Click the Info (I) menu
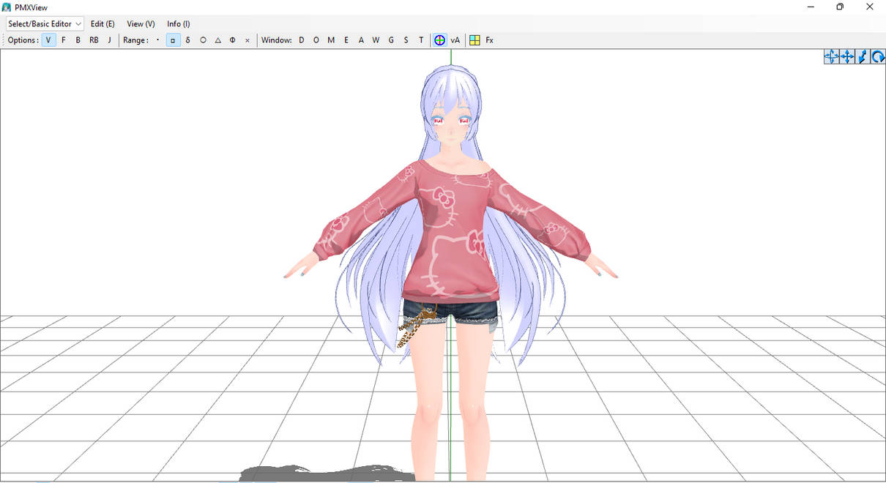The height and width of the screenshot is (483, 886). coord(178,23)
